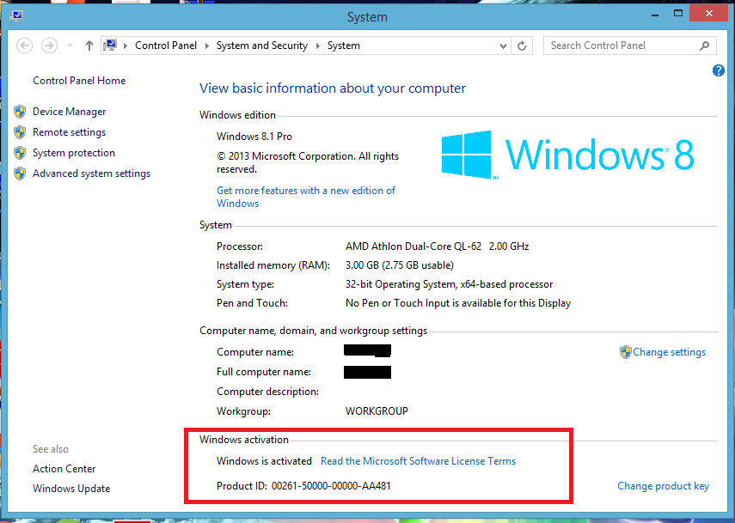The image size is (735, 523).
Task: Click the System window title bar icon
Action: pyautogui.click(x=16, y=16)
